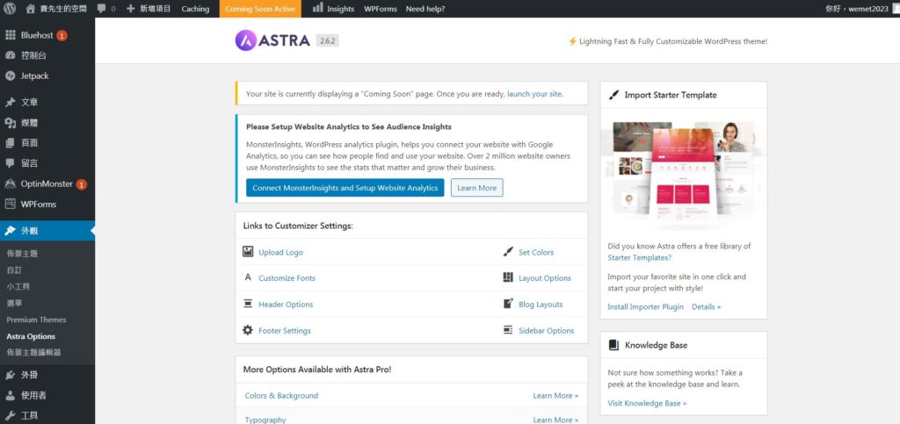Image resolution: width=900 pixels, height=424 pixels.
Task: Click the Set Colors brush icon
Action: point(508,252)
